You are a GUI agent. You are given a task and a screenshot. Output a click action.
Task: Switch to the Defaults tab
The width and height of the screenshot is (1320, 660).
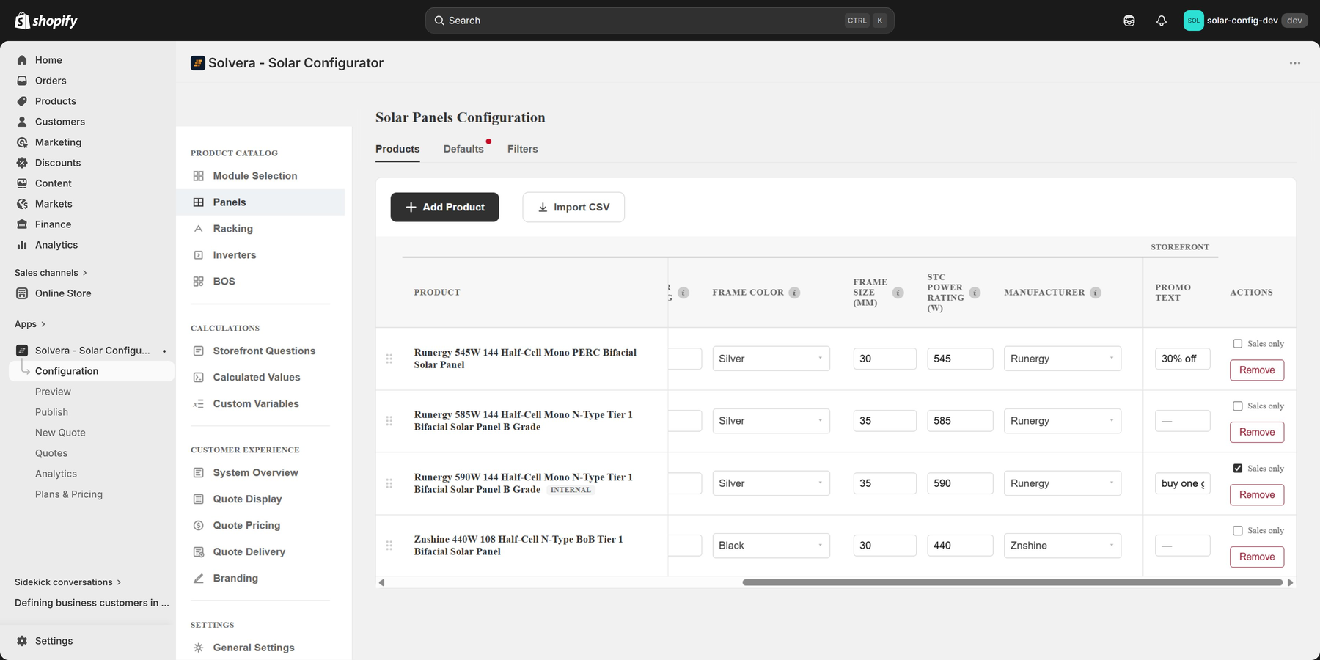(x=463, y=149)
